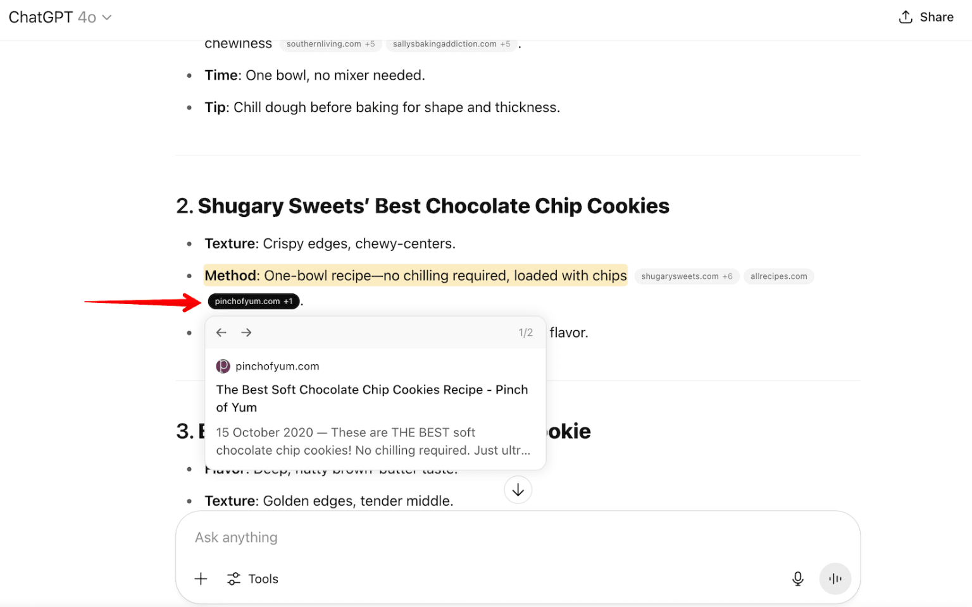Open the allrecipes.com citation chip

click(x=778, y=276)
